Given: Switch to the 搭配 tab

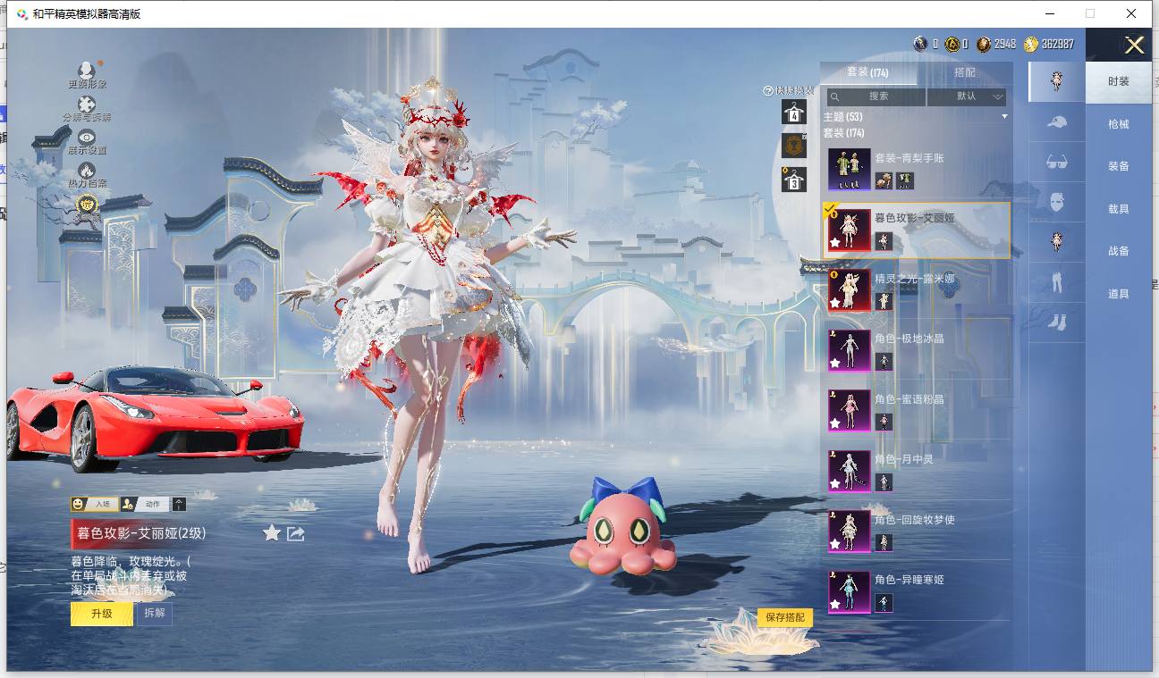Looking at the screenshot, I should pyautogui.click(x=965, y=72).
